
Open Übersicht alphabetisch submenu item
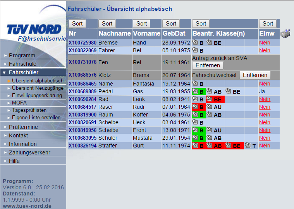(38, 81)
